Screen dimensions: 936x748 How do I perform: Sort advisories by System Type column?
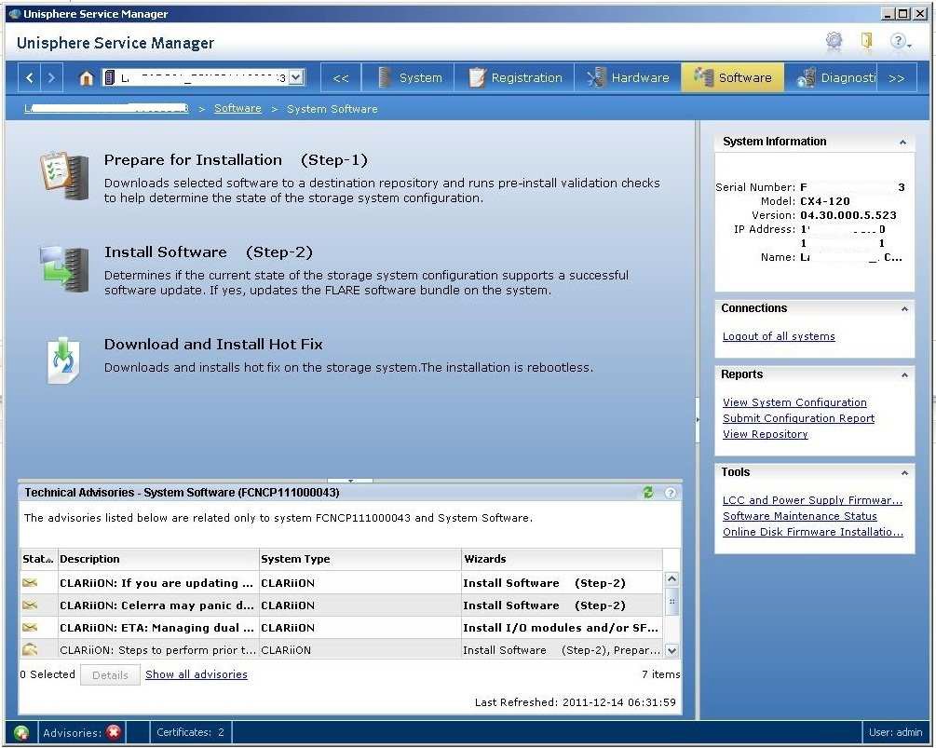coord(359,559)
